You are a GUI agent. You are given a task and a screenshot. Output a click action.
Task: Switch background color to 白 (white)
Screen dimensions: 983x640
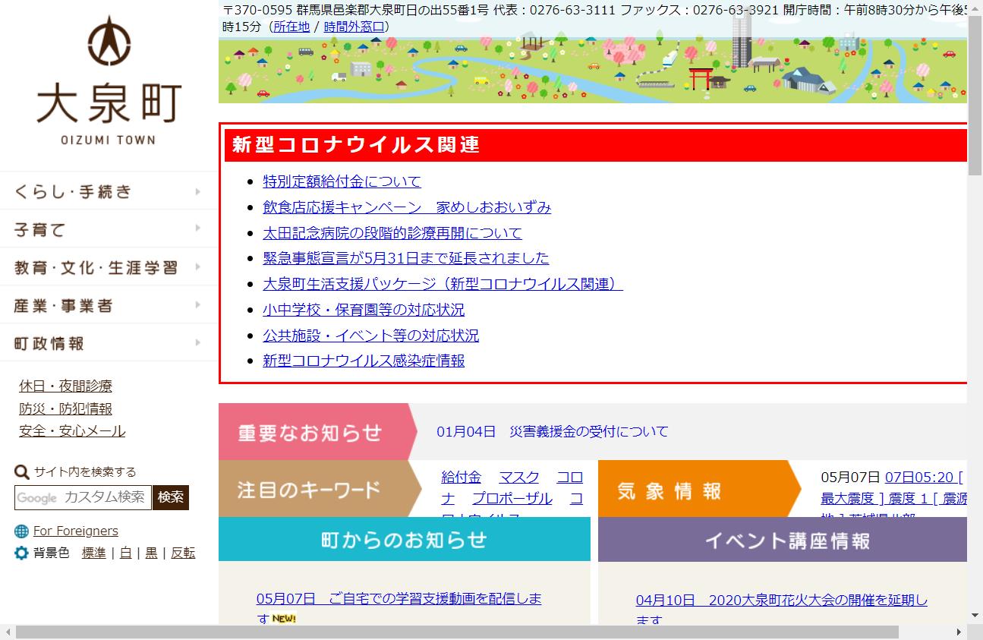click(x=128, y=553)
